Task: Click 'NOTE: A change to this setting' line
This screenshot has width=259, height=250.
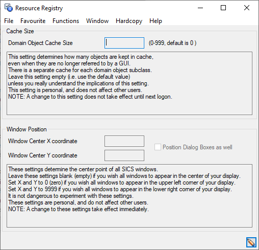Action: pyautogui.click(x=90, y=97)
